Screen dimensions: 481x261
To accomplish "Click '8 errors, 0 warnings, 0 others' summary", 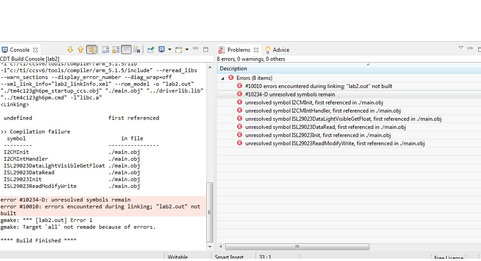I will pyautogui.click(x=251, y=59).
